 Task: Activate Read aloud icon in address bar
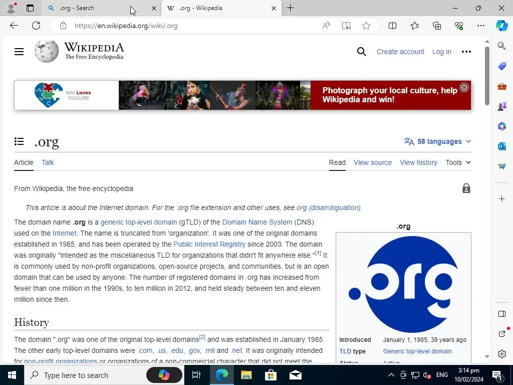click(x=326, y=26)
